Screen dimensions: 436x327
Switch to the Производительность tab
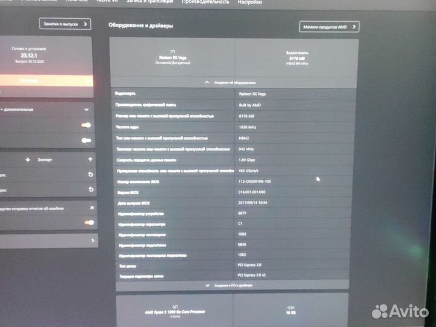click(x=205, y=2)
